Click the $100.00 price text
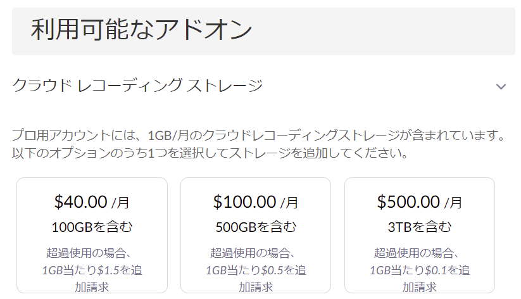521x299 pixels. [x=244, y=202]
